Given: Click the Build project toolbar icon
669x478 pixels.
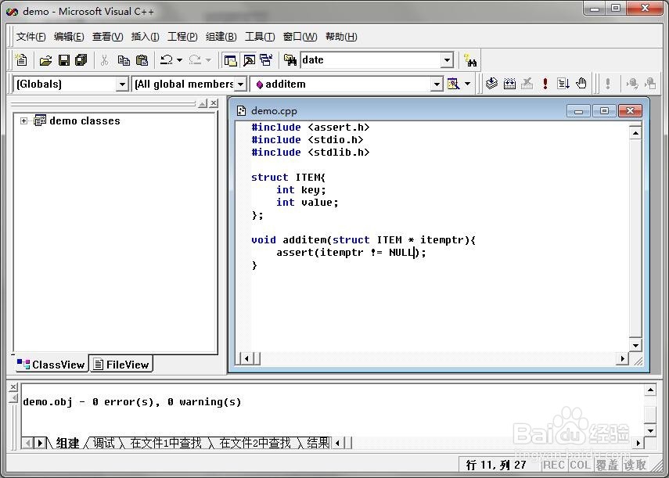Looking at the screenshot, I should (509, 83).
